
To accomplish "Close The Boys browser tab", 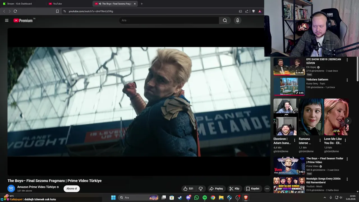I will coord(135,4).
